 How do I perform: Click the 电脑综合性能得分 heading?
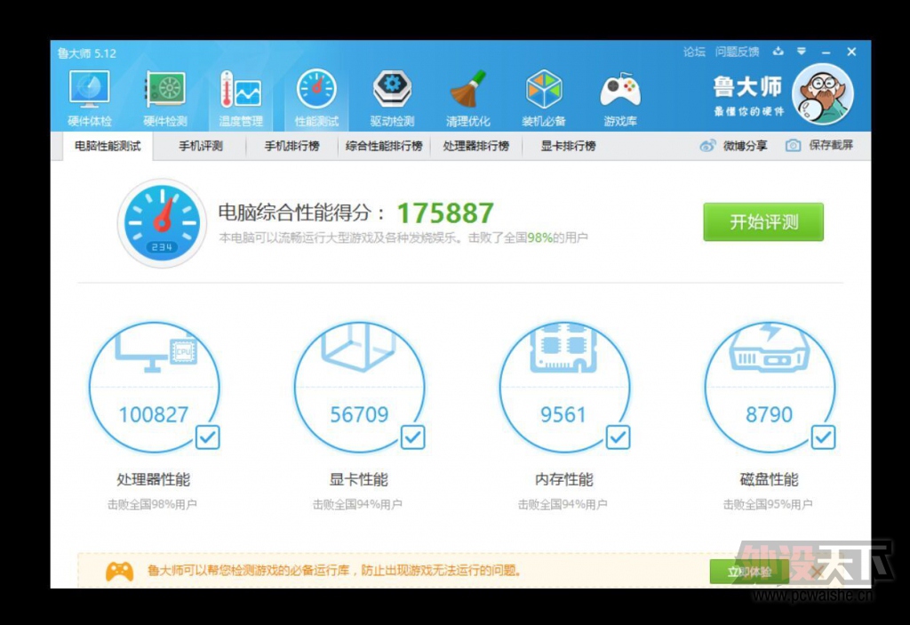click(301, 212)
